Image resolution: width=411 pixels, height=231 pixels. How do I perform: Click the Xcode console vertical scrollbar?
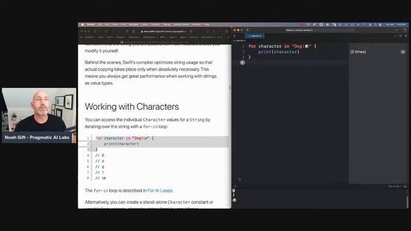(x=407, y=201)
